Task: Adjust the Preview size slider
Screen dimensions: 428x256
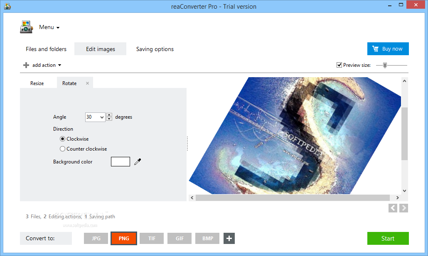Action: tap(385, 66)
